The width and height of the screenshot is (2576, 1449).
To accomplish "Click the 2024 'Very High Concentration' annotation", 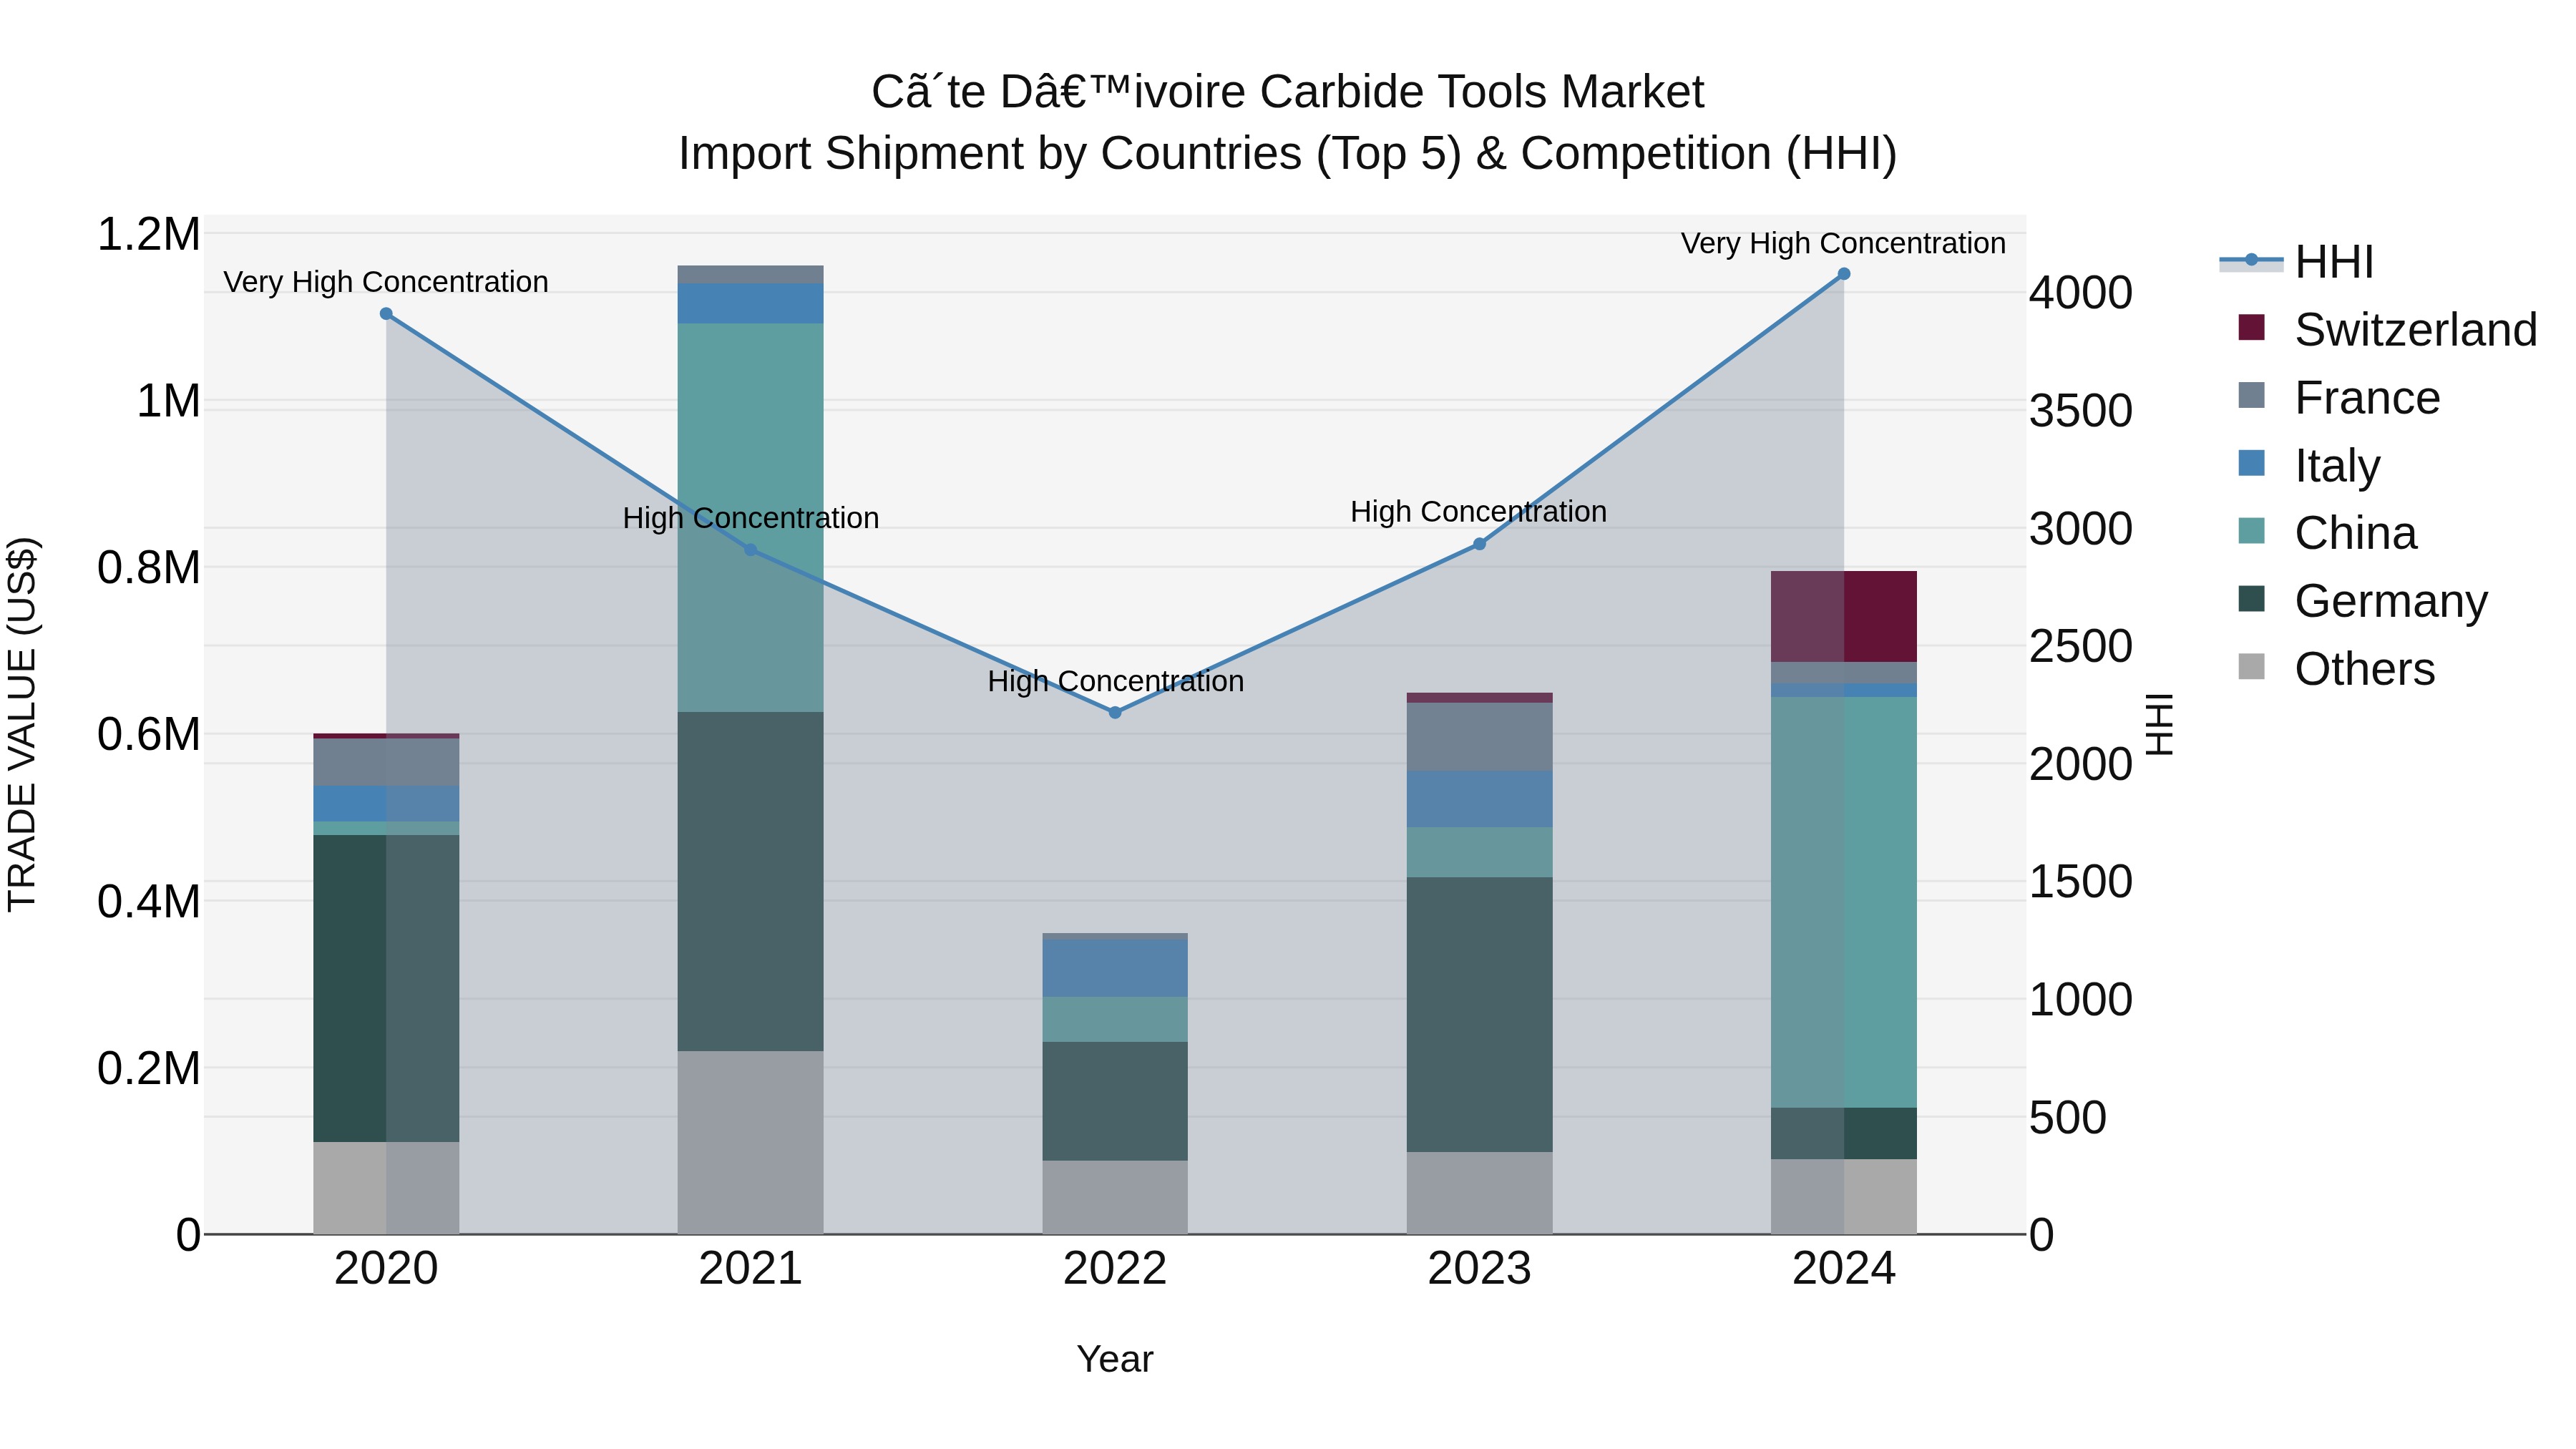I will (1843, 243).
